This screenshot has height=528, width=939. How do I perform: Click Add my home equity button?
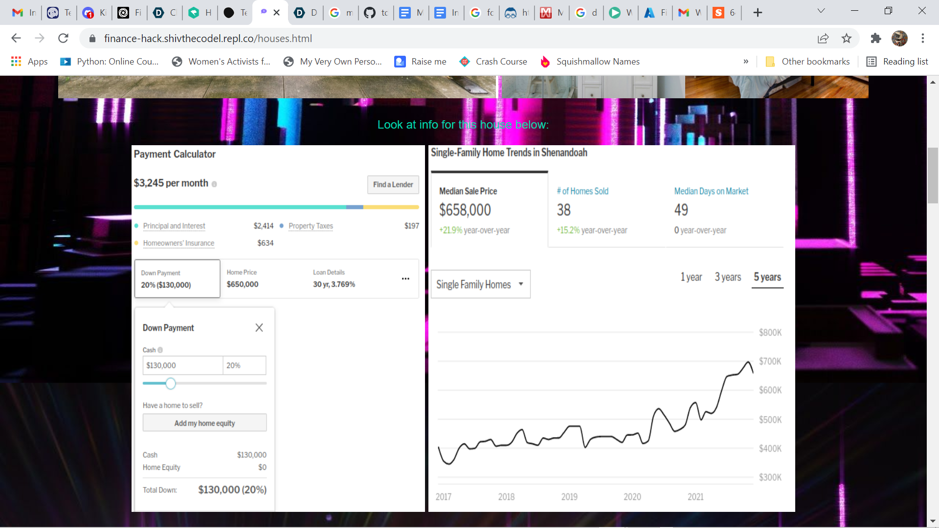[x=204, y=423]
